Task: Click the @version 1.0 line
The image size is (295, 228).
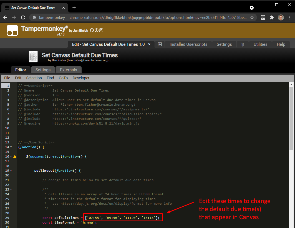Action: coord(38,95)
